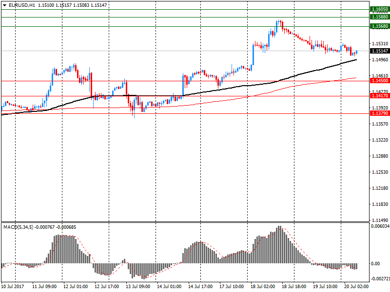Click the 10 Jul 2017 date label
The image size is (390, 292).
click(x=13, y=287)
